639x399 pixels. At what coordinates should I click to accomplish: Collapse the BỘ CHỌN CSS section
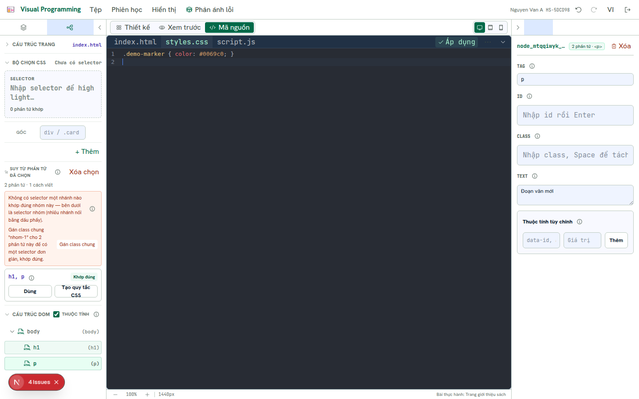tap(7, 63)
